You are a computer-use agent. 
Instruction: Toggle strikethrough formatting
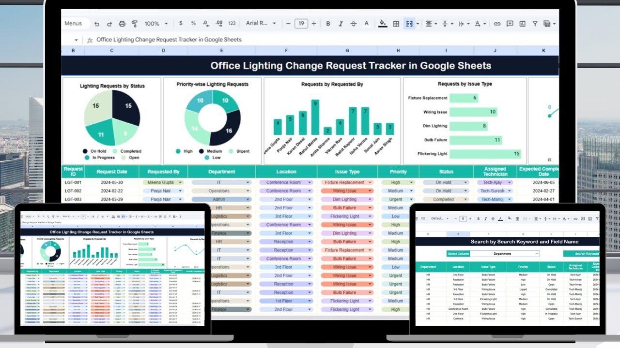(x=353, y=23)
